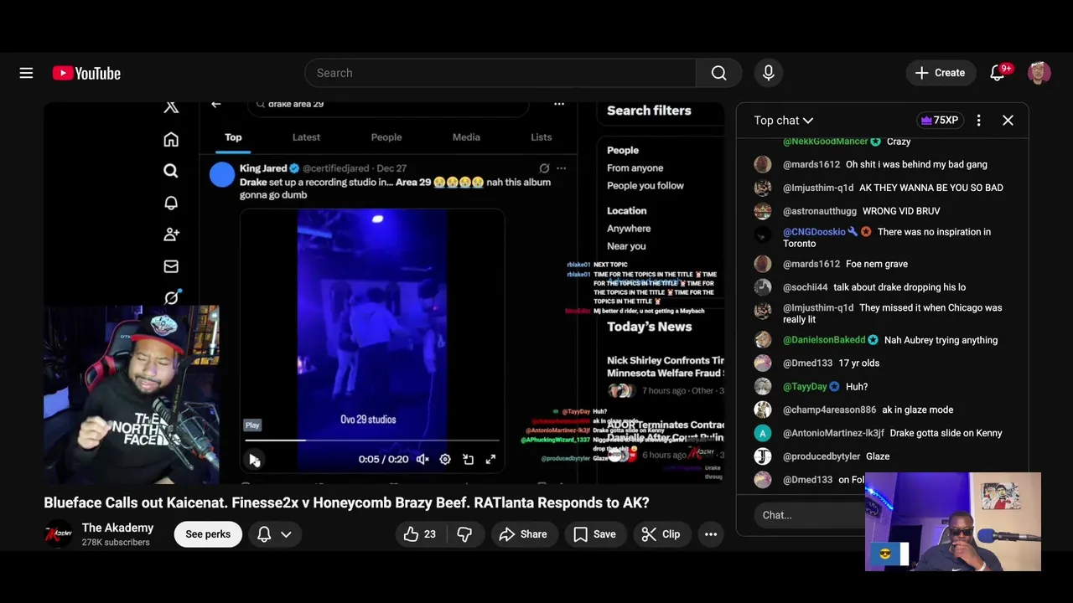This screenshot has height=603, width=1073.
Task: Open The Akademy channel name link
Action: point(117,528)
